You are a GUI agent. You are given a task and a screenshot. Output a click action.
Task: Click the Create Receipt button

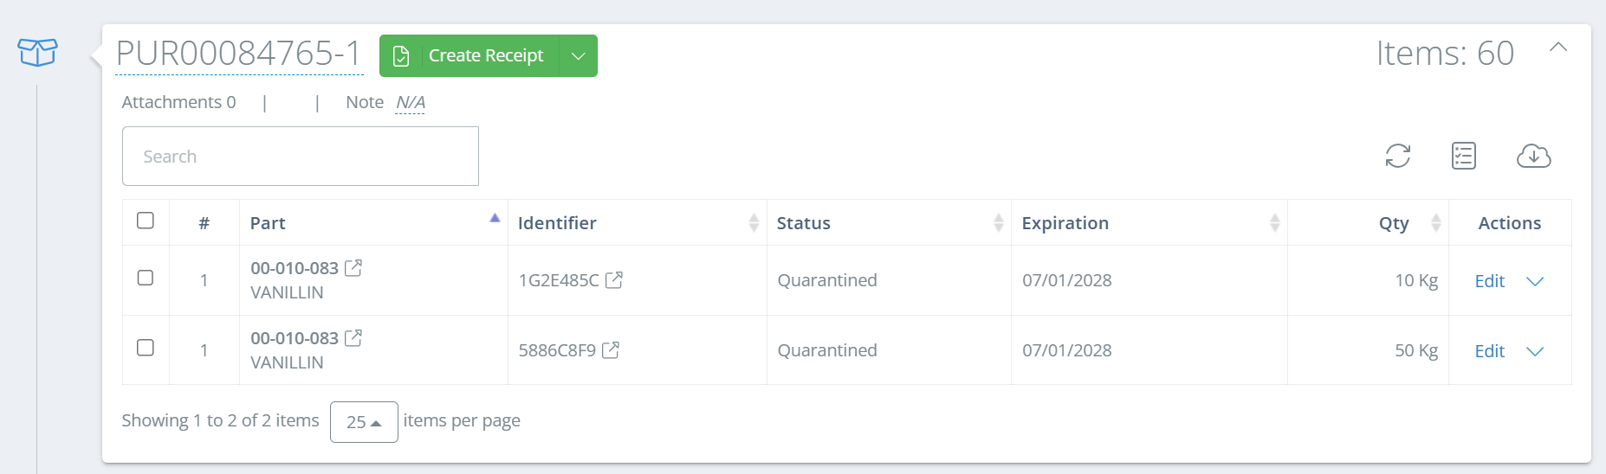(x=469, y=55)
